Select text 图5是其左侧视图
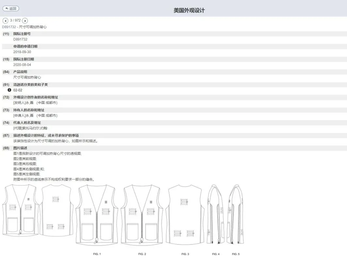 tap(26, 174)
